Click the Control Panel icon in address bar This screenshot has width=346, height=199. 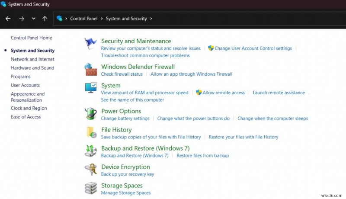(59, 18)
